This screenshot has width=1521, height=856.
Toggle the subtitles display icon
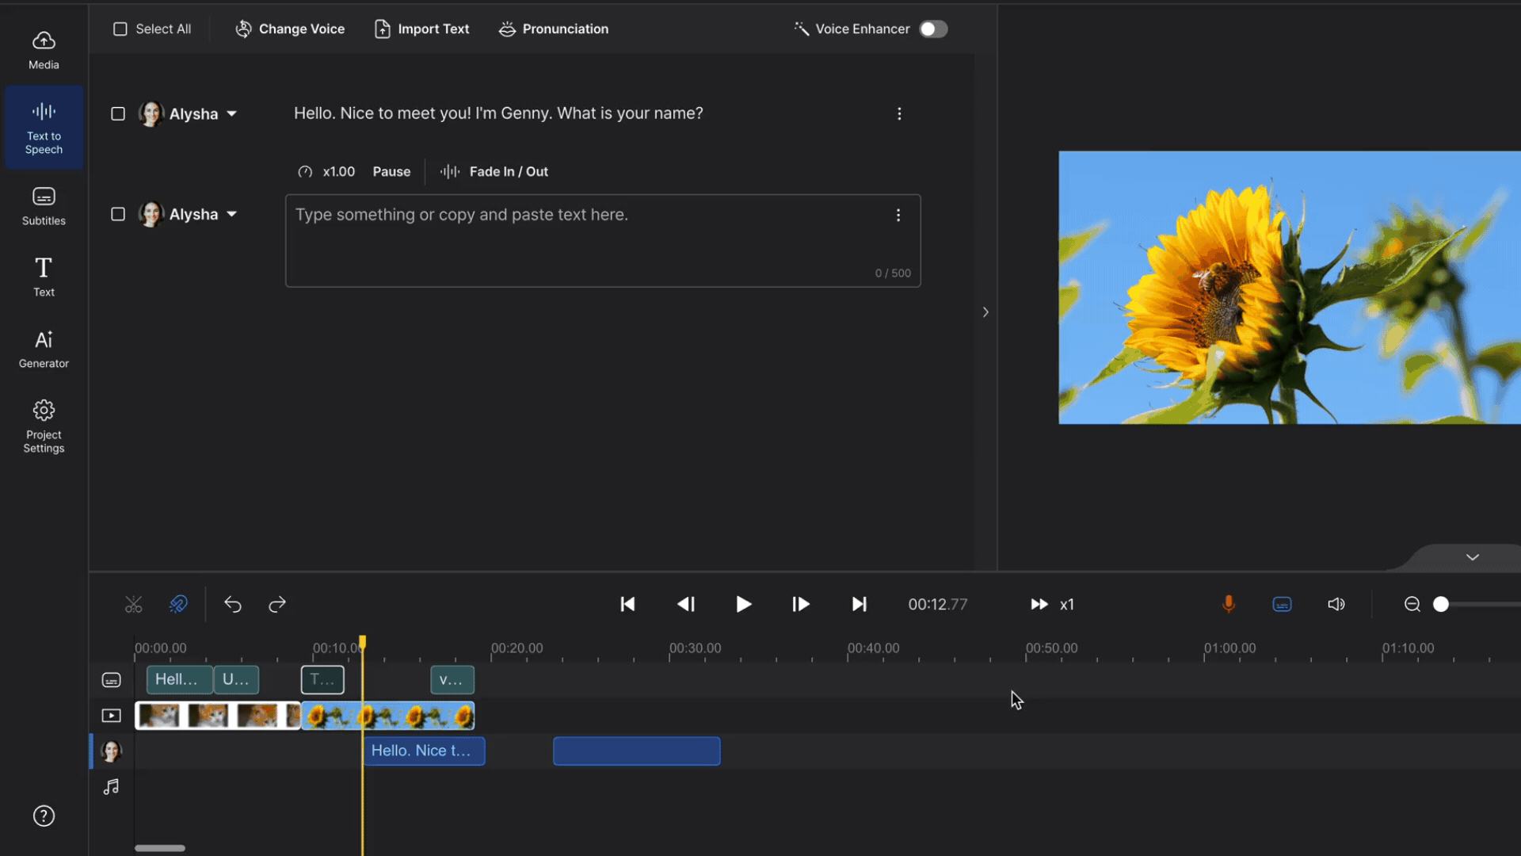(1282, 605)
